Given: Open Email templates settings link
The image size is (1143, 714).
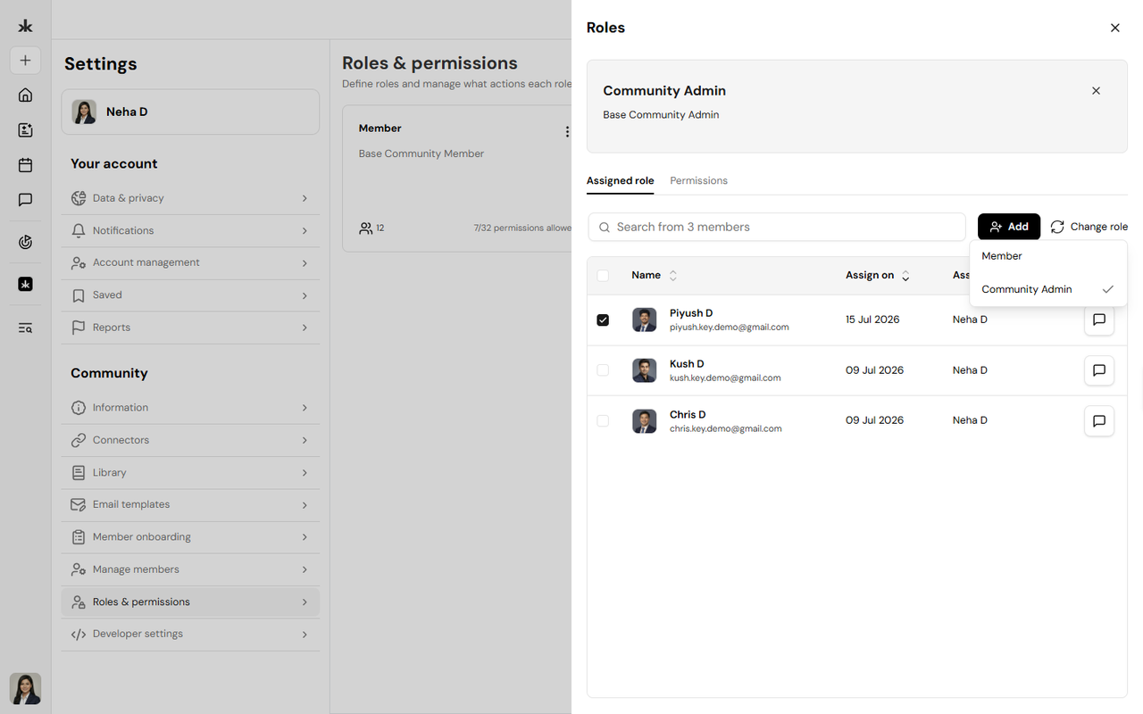Looking at the screenshot, I should [190, 504].
